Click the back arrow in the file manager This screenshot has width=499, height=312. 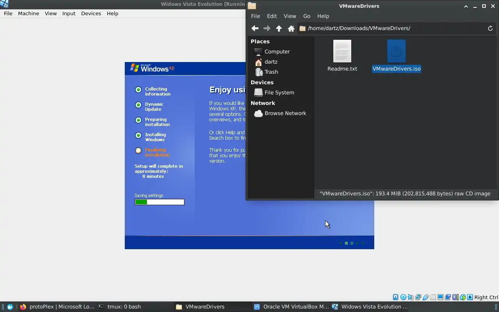point(255,28)
